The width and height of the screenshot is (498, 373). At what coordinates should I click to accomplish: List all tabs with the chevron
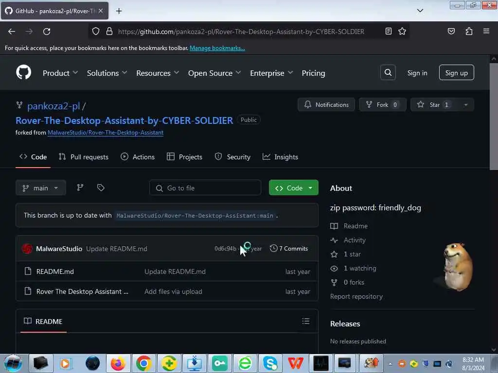[x=420, y=11]
